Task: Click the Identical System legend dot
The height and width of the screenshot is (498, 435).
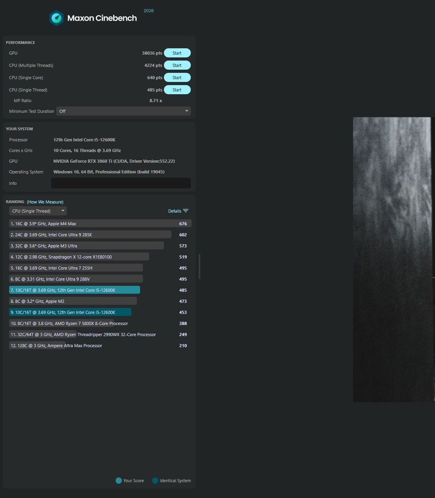Action: 155,481
